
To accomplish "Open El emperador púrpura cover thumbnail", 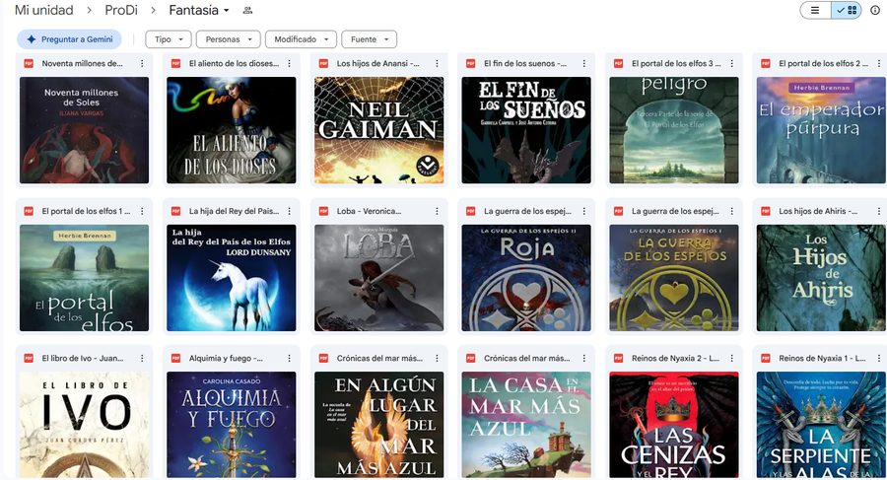I will coord(821,130).
